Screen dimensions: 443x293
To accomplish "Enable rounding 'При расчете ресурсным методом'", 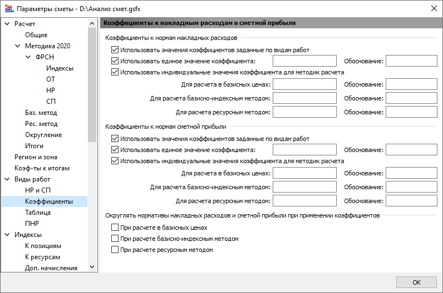I will [115, 250].
